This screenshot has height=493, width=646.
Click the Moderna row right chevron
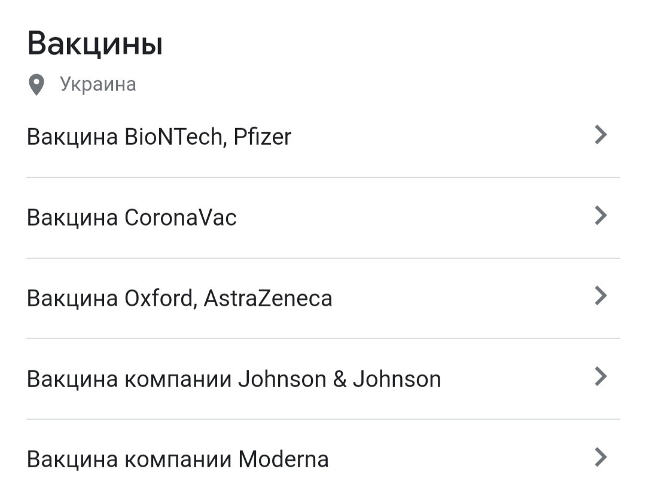pos(601,457)
